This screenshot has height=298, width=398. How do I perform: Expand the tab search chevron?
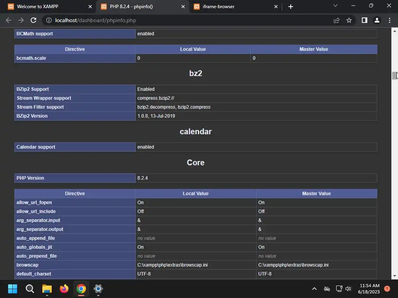coord(335,5)
